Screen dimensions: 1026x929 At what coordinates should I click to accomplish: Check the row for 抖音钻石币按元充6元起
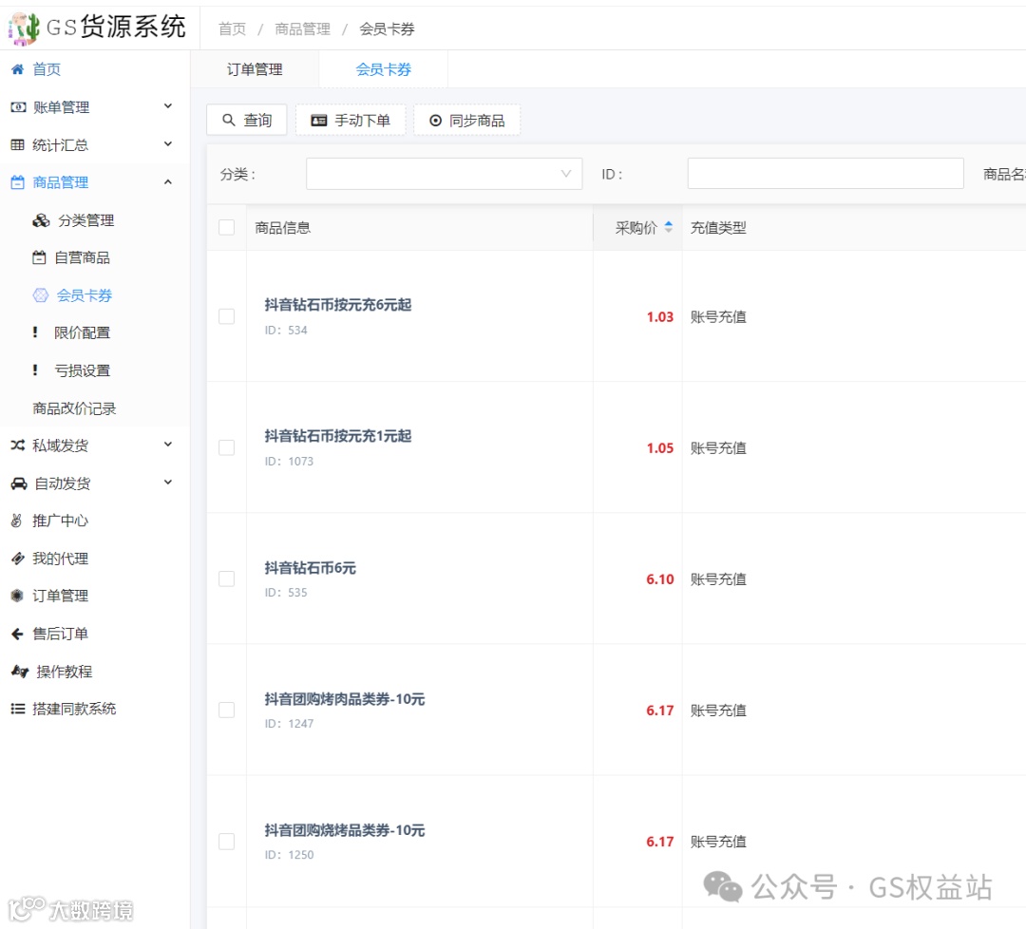(x=226, y=316)
